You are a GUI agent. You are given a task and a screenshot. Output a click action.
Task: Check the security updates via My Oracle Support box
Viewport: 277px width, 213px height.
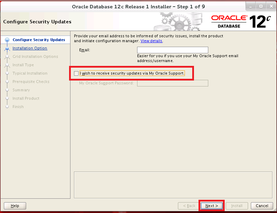click(76, 73)
